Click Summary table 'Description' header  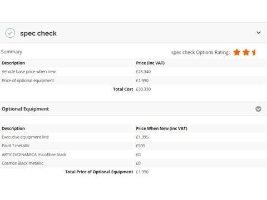pos(13,63)
